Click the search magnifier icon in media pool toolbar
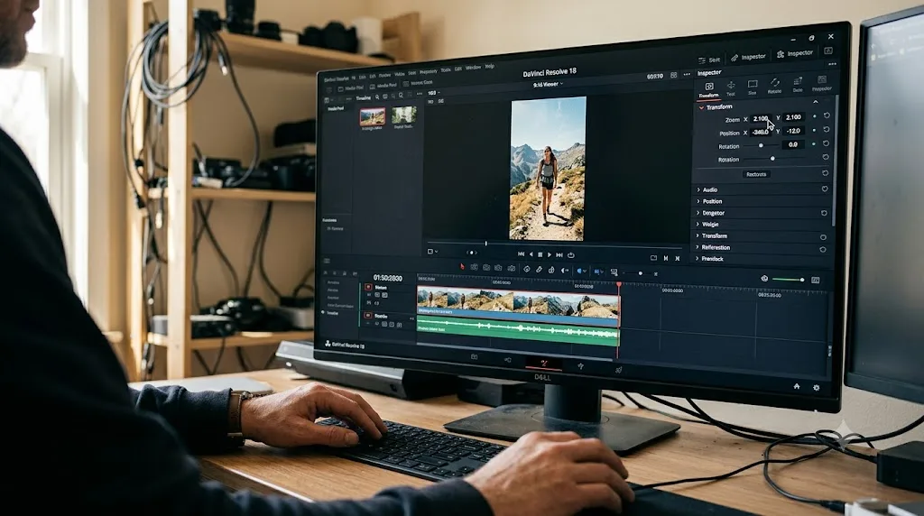Image resolution: width=924 pixels, height=516 pixels. [x=377, y=97]
